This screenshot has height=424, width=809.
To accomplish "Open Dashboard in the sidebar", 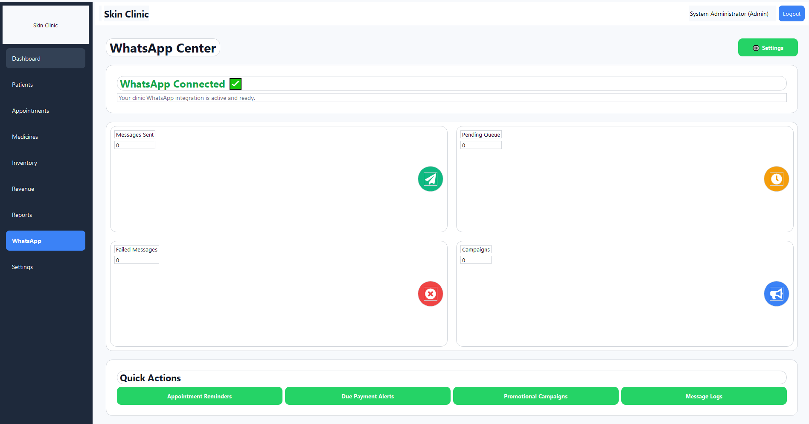I will 46,58.
